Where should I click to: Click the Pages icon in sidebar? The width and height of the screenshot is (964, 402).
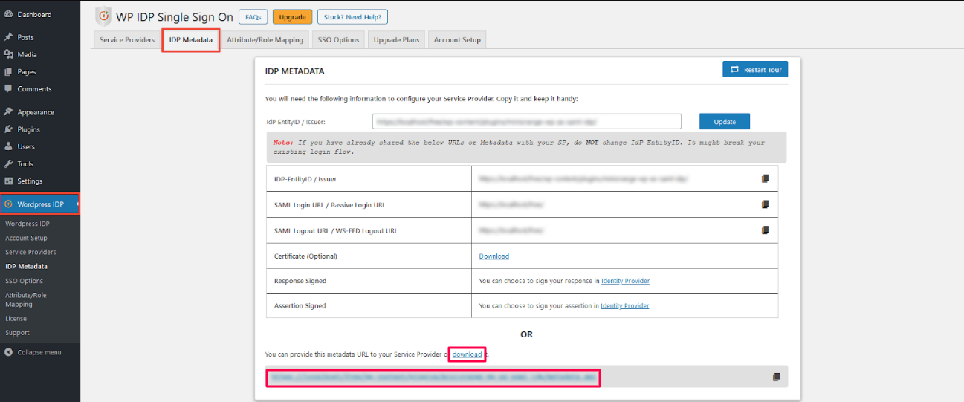[x=8, y=71]
